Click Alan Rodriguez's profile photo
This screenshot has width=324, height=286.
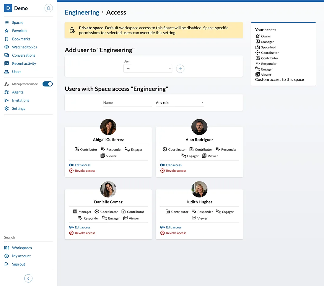(x=199, y=127)
